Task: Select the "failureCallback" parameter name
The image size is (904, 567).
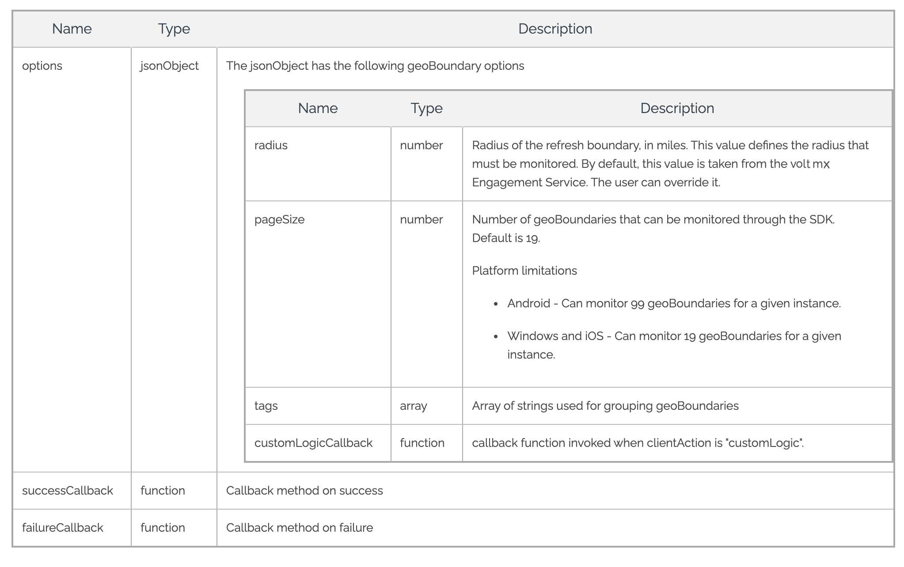Action: tap(63, 528)
